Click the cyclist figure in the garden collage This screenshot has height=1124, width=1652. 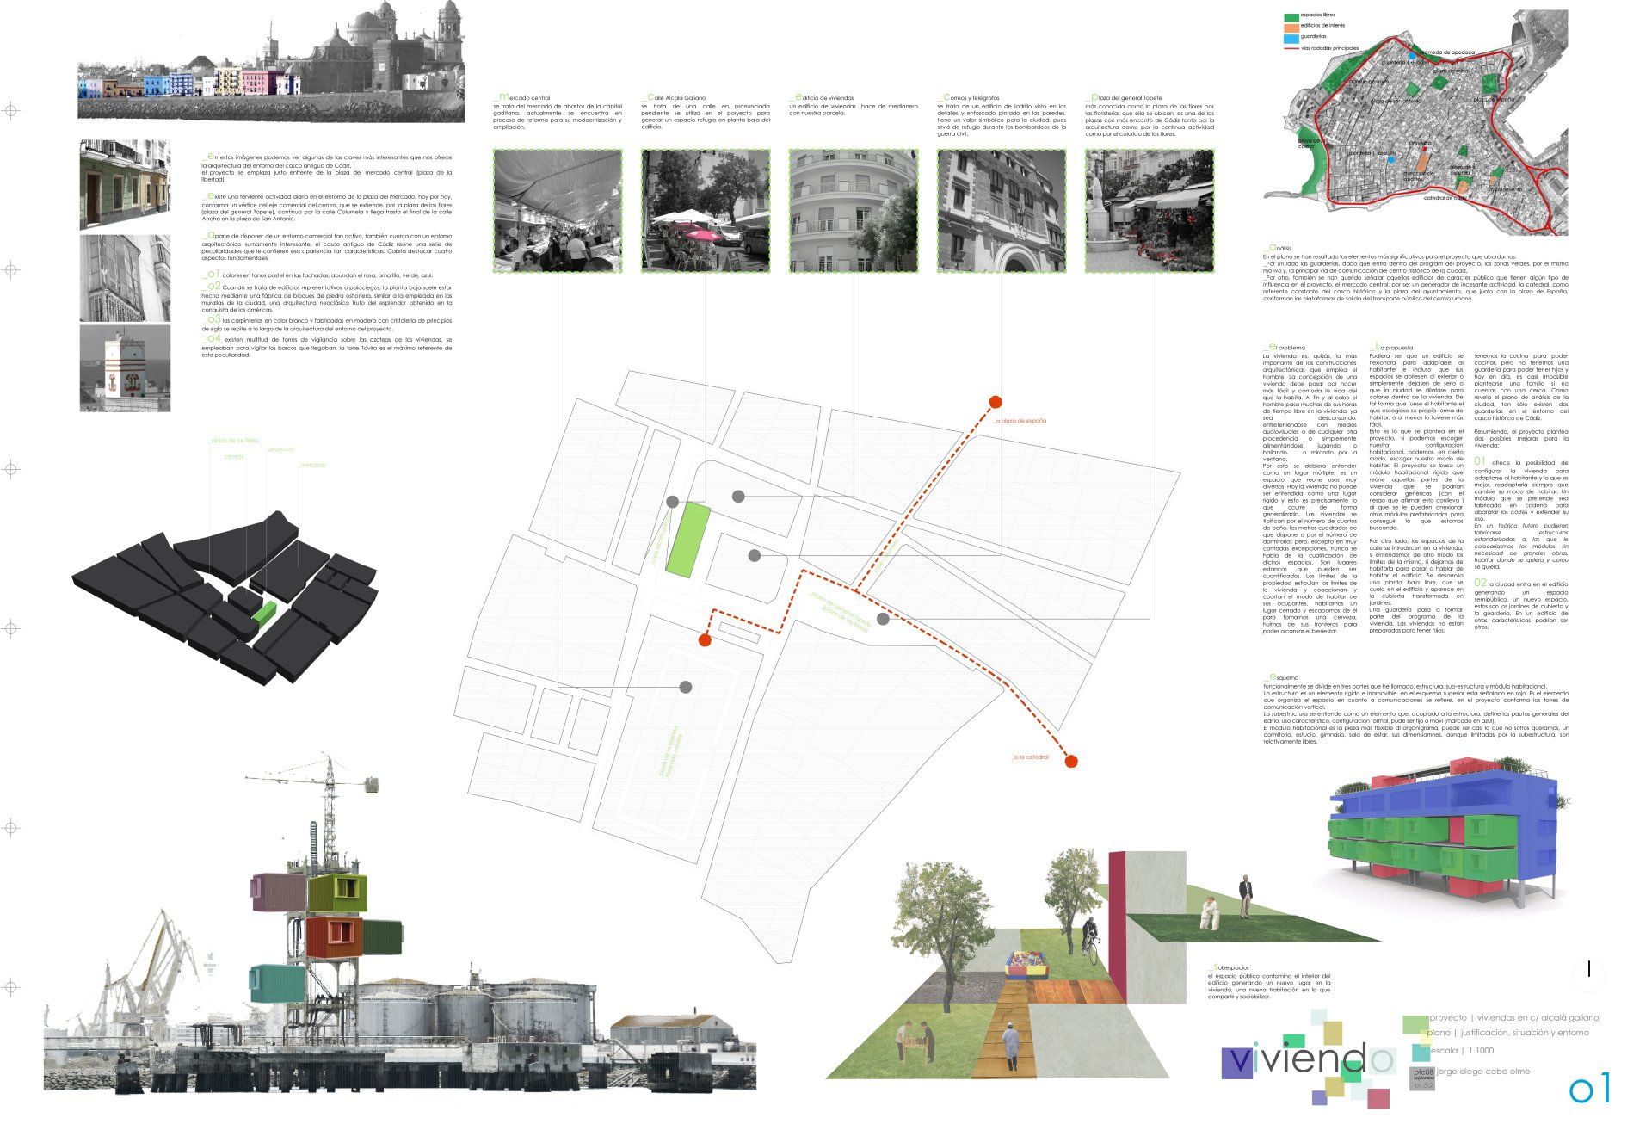point(1089,936)
